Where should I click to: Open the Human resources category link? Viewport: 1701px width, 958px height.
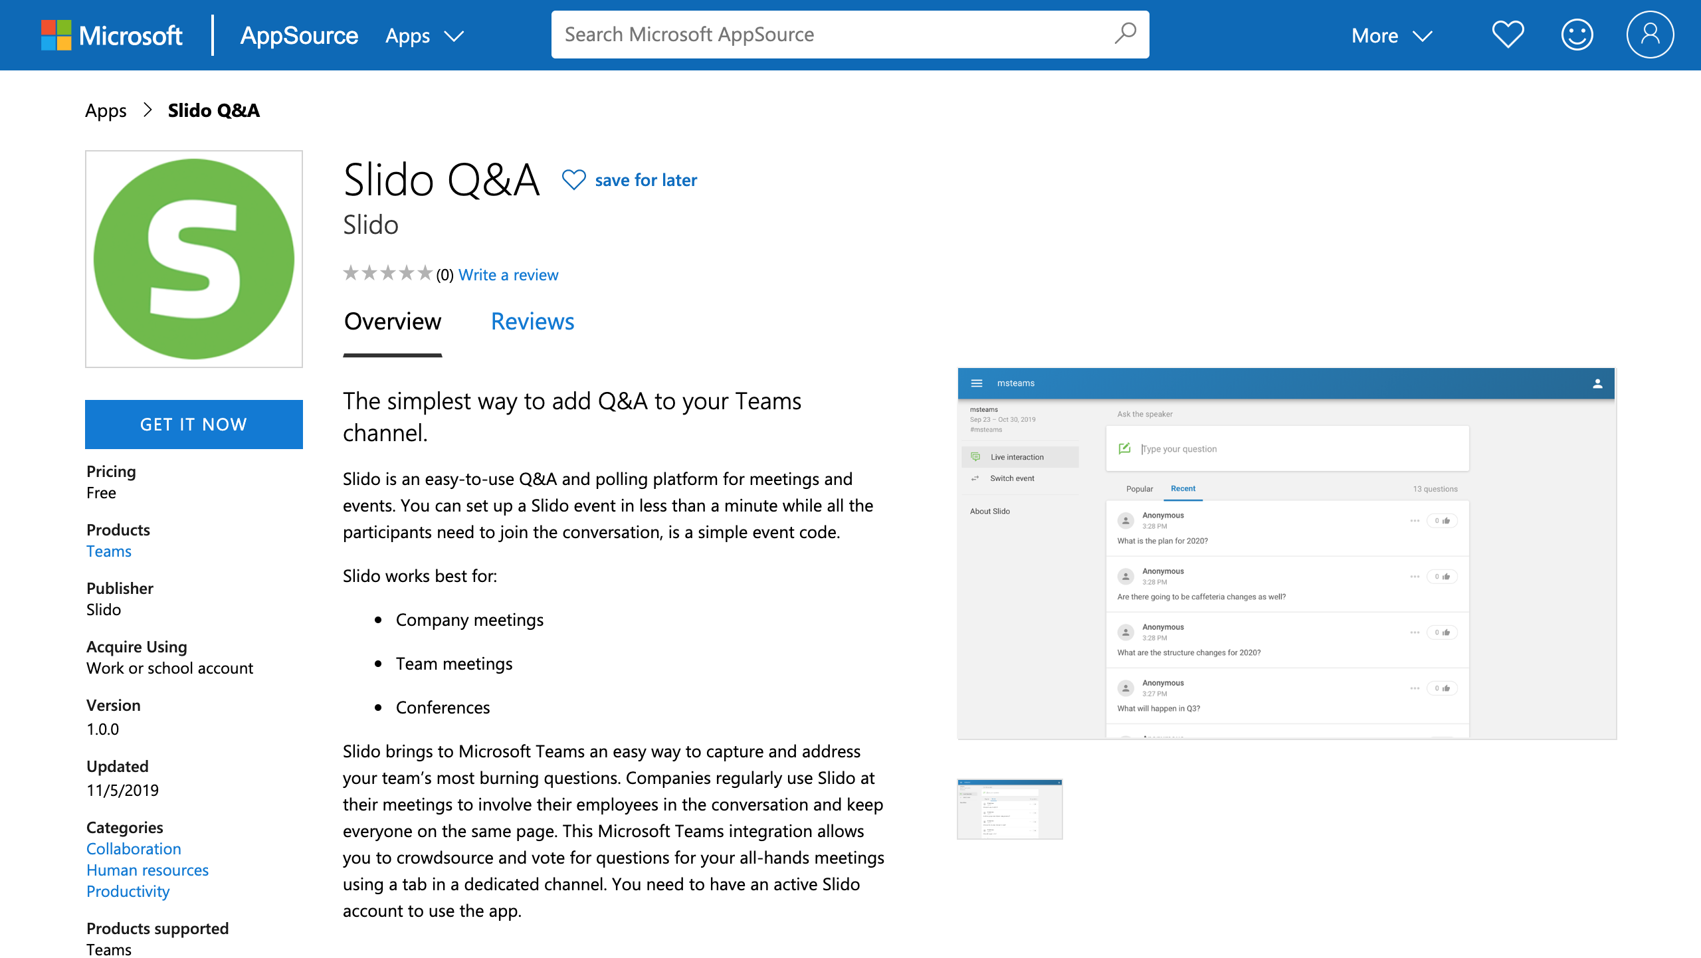[148, 870]
